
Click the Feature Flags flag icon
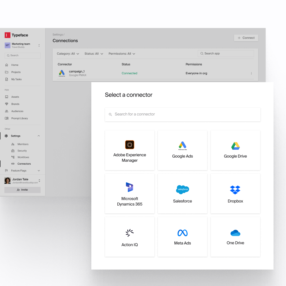(6, 170)
